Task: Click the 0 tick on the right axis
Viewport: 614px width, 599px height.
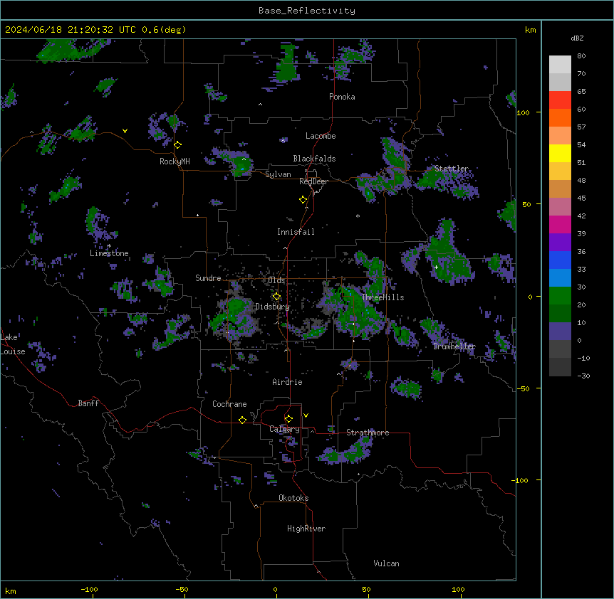Action: point(530,297)
